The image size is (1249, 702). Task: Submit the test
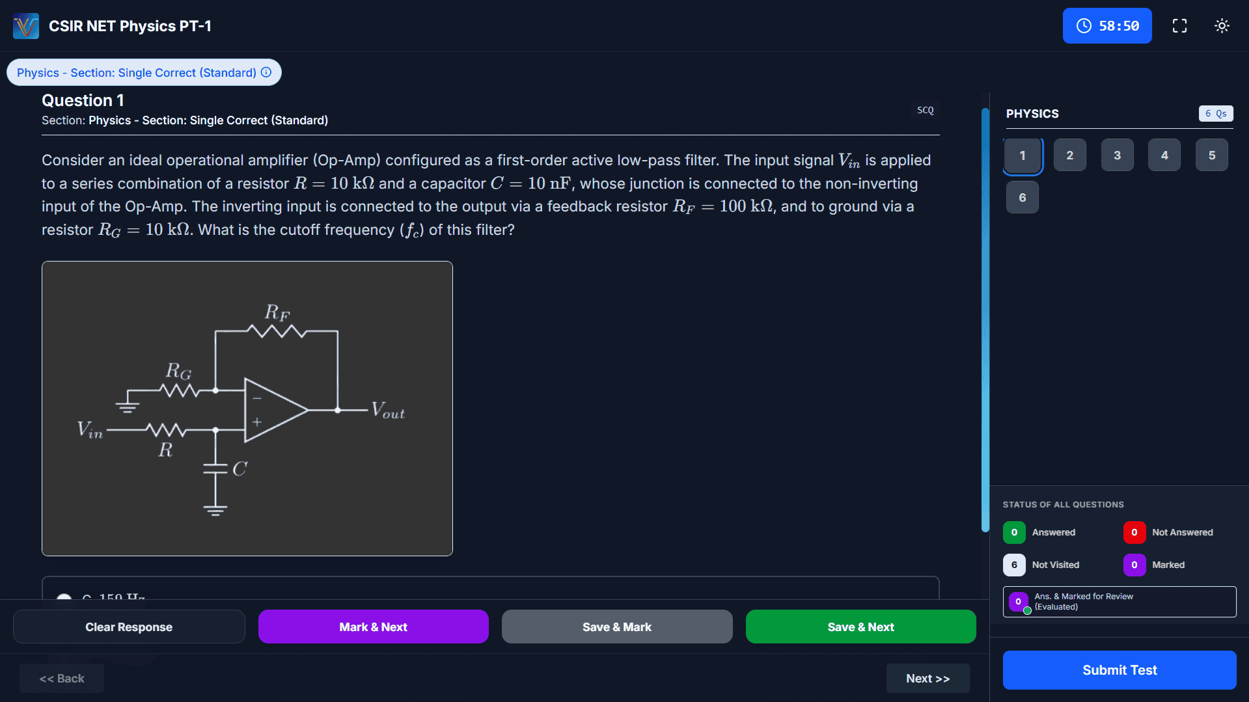1119,670
